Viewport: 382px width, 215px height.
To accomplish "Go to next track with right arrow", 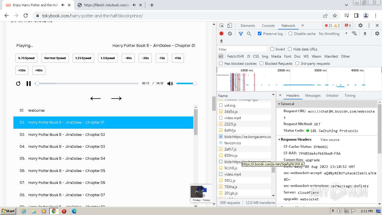I will (116, 98).
